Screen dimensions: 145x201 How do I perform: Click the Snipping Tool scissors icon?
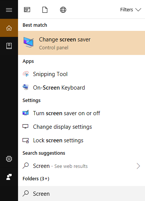[x=26, y=74]
